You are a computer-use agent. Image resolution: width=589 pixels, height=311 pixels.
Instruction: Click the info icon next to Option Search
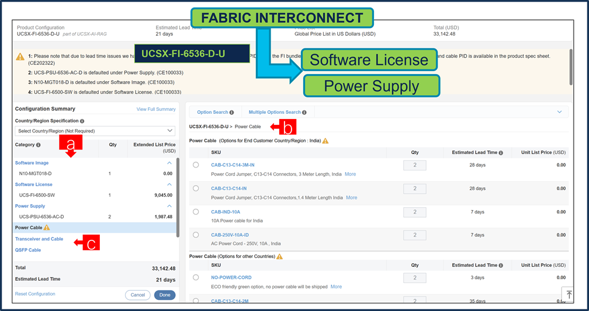232,112
